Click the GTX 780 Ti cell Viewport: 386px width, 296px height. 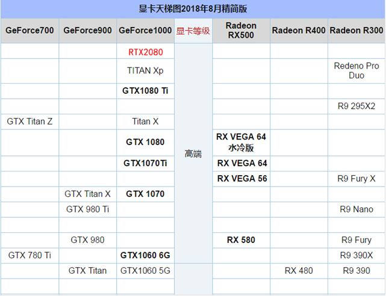pyautogui.click(x=30, y=255)
